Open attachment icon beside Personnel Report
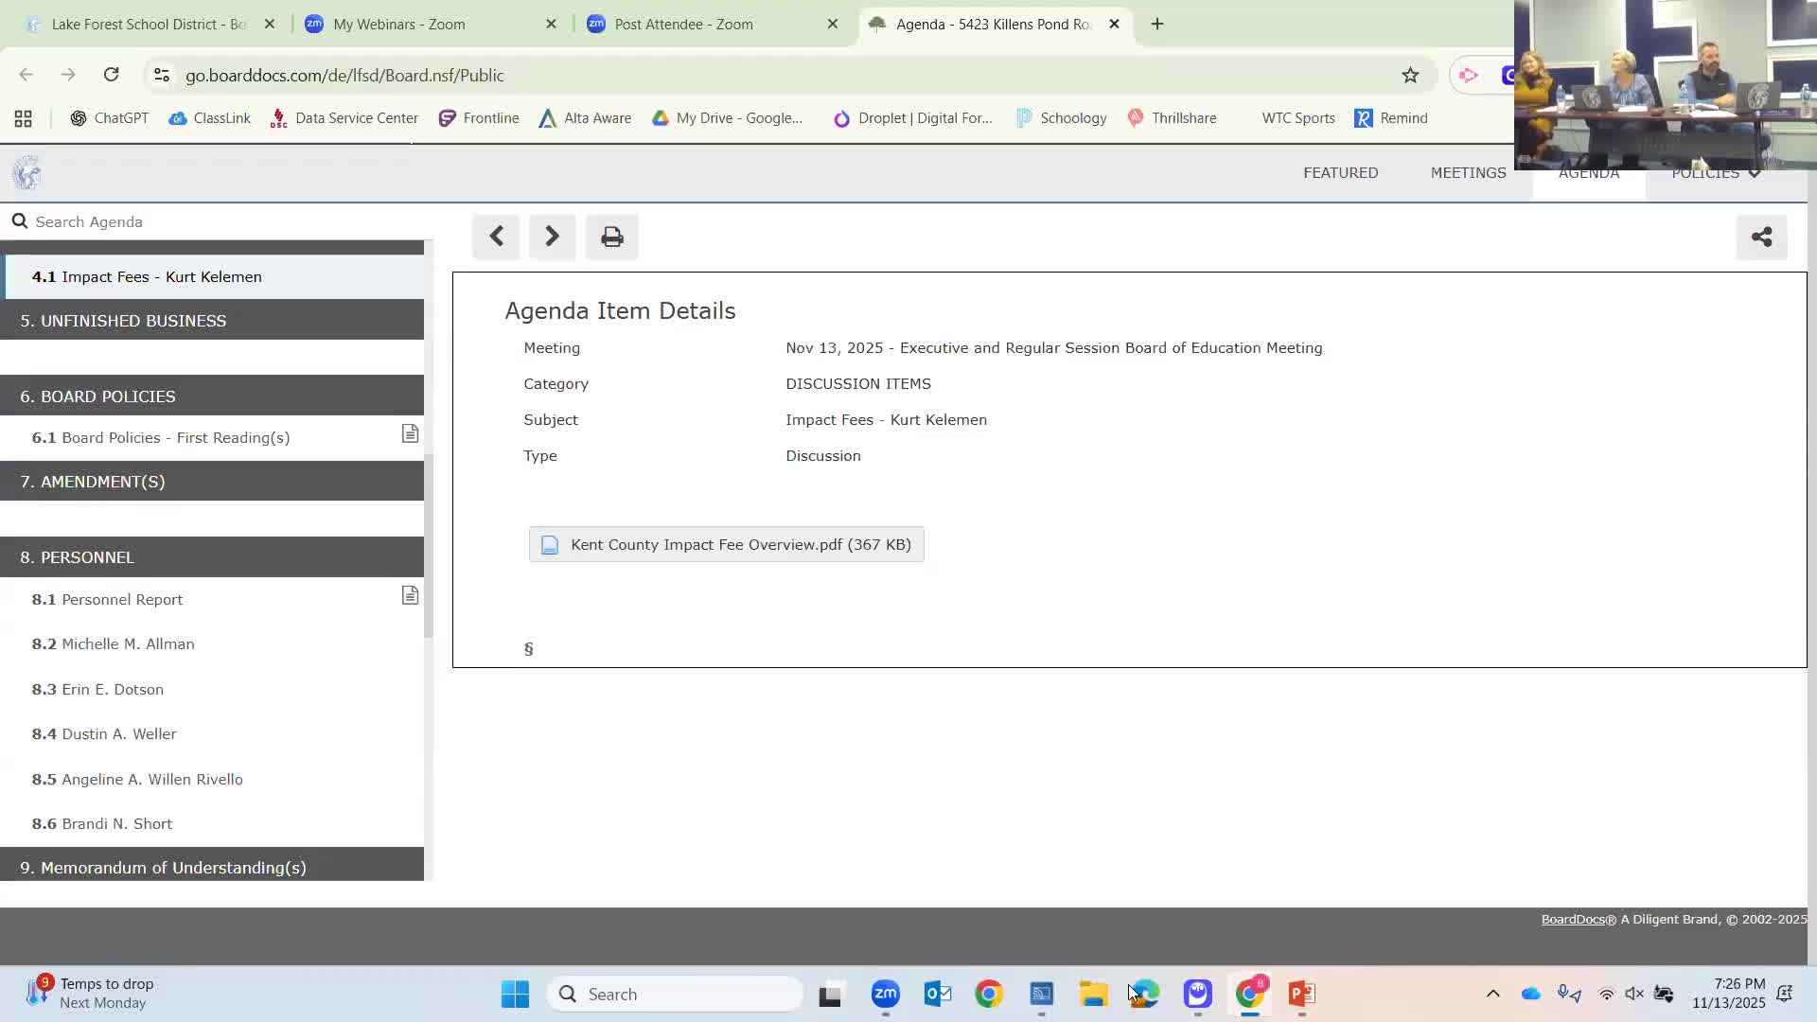The height and width of the screenshot is (1022, 1817). tap(410, 596)
